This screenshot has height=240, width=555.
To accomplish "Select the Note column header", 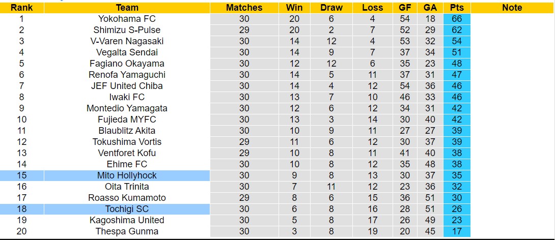I will click(x=512, y=8).
